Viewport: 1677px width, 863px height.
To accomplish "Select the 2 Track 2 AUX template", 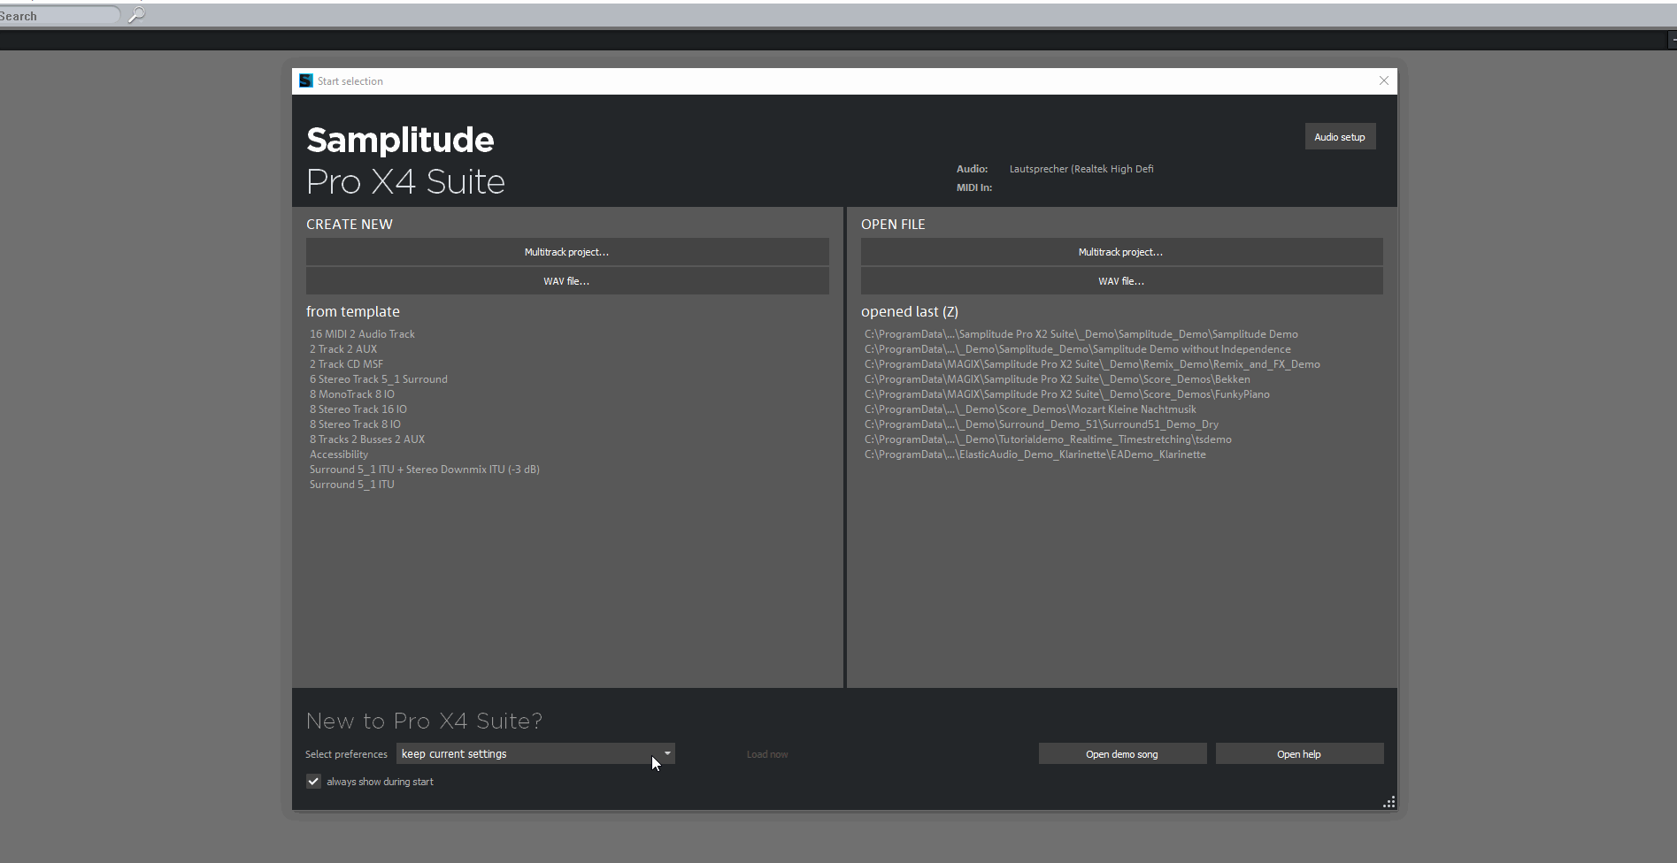I will point(343,349).
